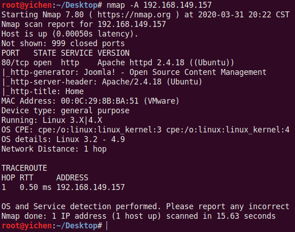295x232 pixels.
Task: Click the scan target IP in the command line
Action: 177,5
